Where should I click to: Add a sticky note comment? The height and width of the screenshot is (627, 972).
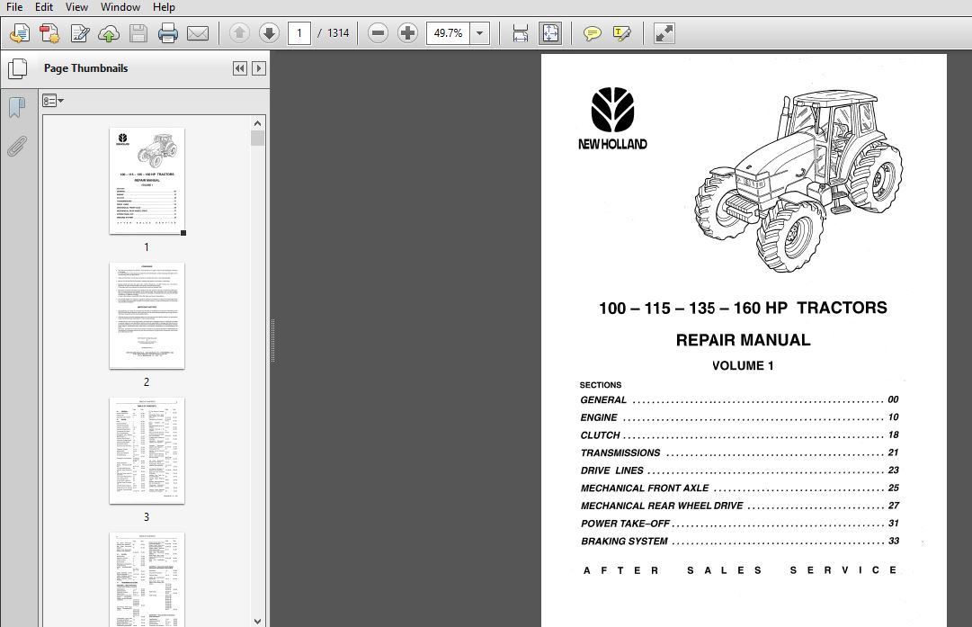click(592, 33)
